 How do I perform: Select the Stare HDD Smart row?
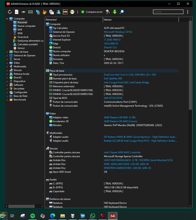pyautogui.click(x=112, y=172)
